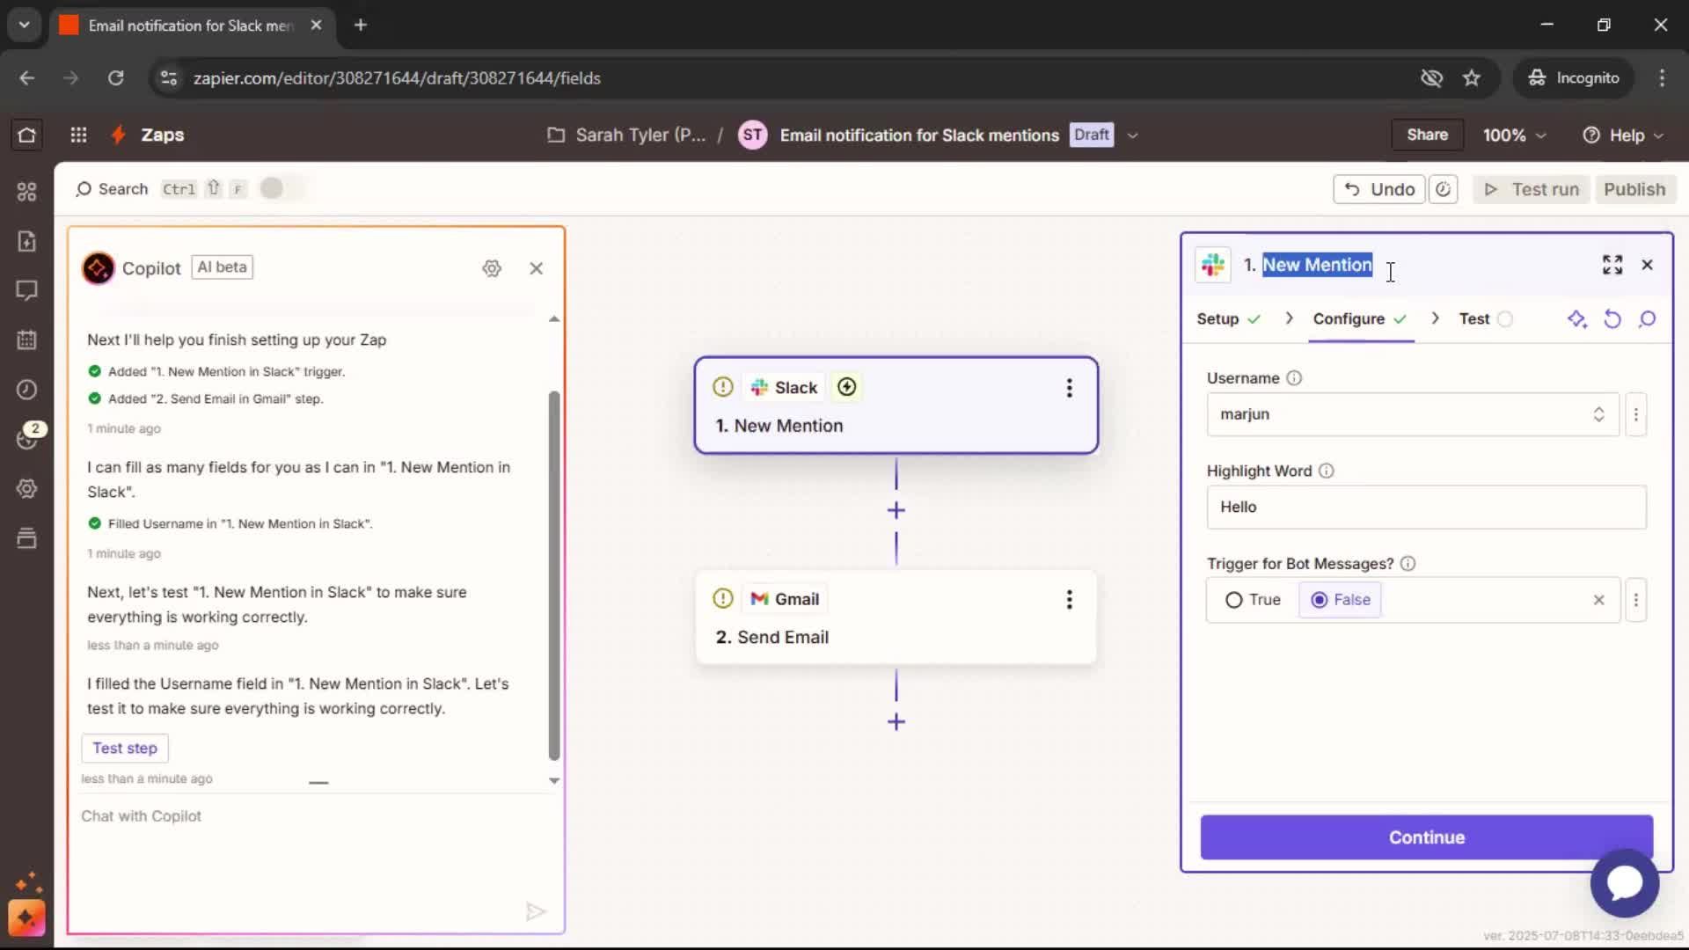Image resolution: width=1689 pixels, height=950 pixels.
Task: Open the Slack step three-dot menu
Action: tap(1070, 388)
